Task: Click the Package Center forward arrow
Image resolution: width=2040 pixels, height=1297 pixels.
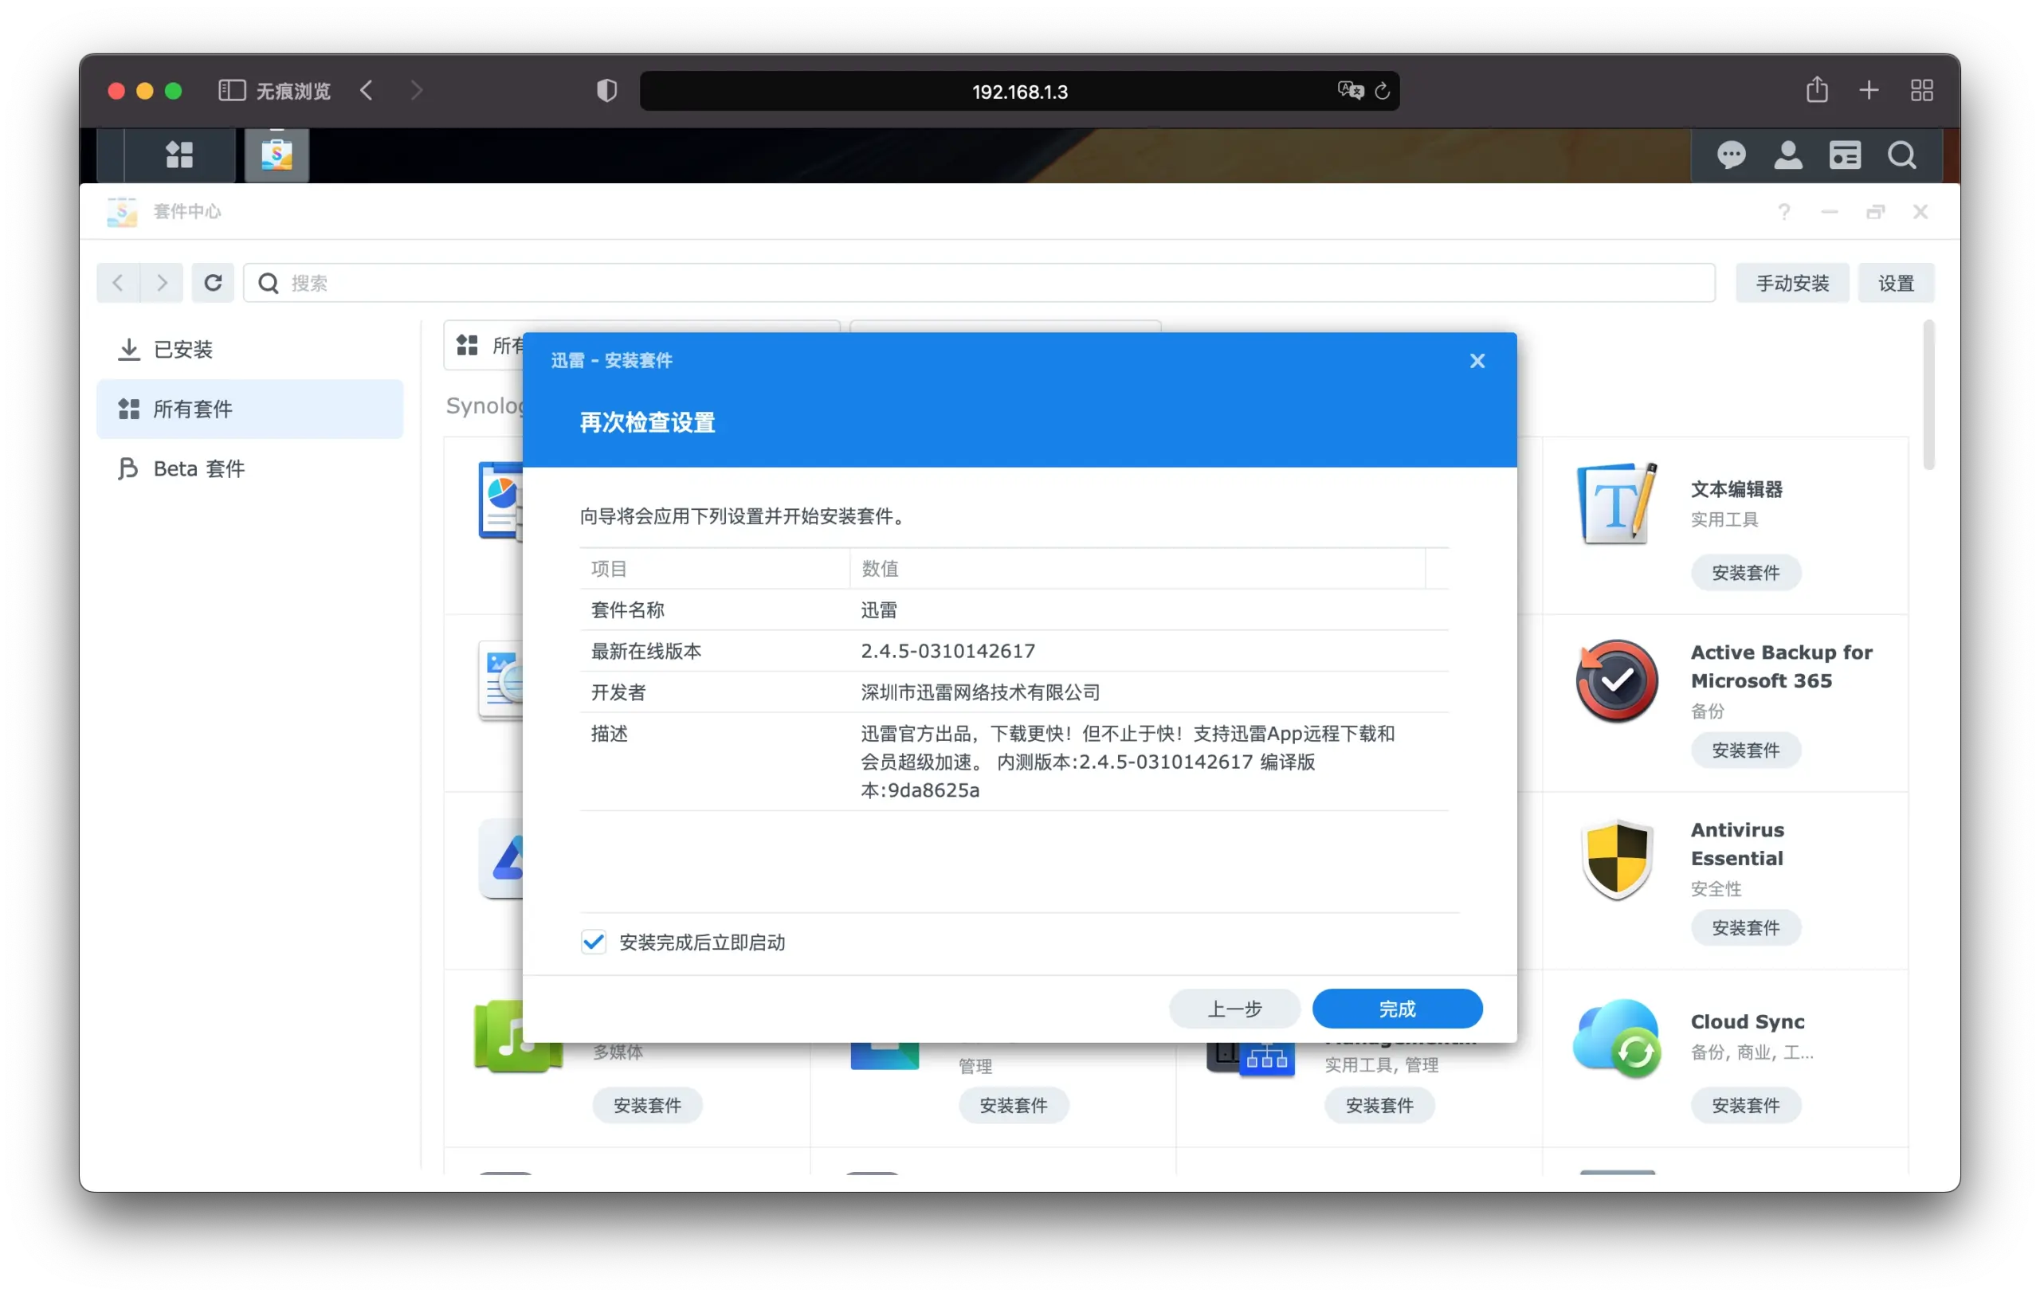Action: click(162, 283)
